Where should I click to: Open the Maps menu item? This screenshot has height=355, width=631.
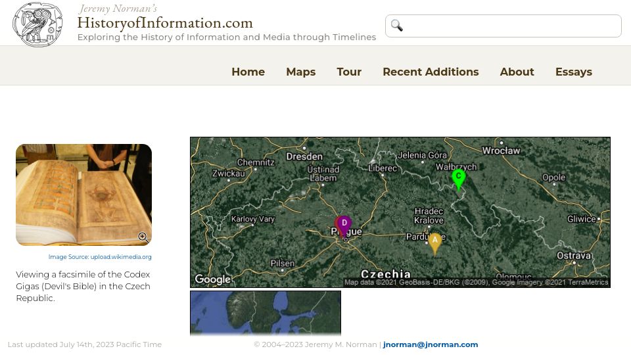(300, 72)
